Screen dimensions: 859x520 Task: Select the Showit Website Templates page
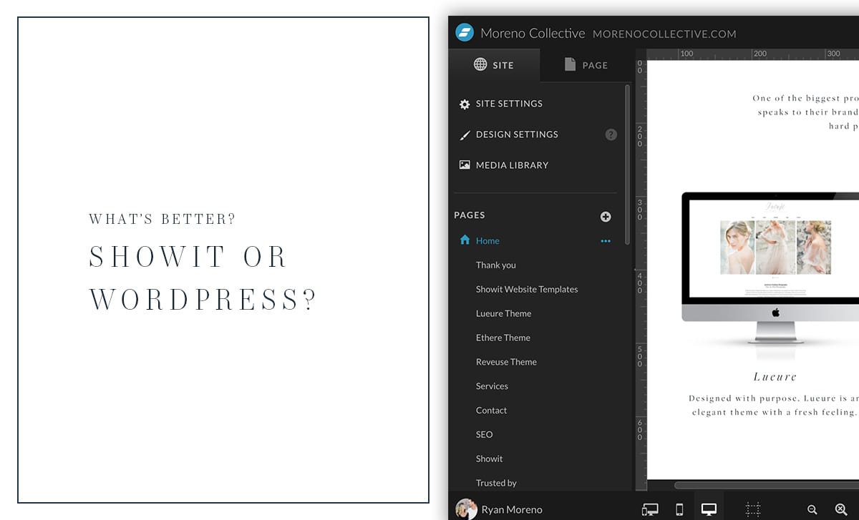click(526, 289)
